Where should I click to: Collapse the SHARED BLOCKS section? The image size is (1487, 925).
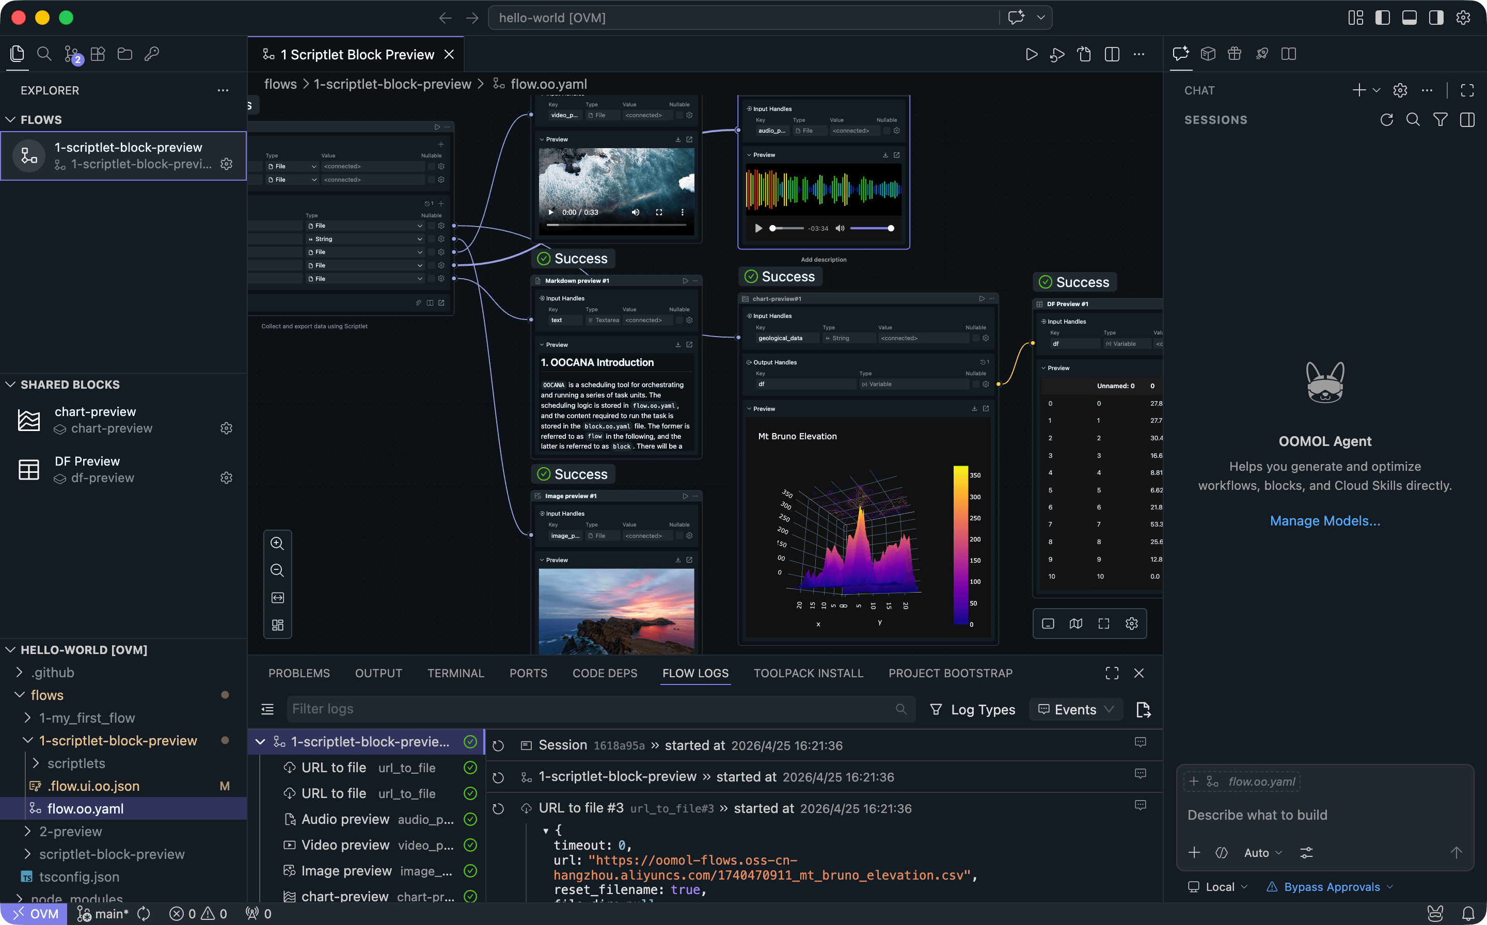10,385
